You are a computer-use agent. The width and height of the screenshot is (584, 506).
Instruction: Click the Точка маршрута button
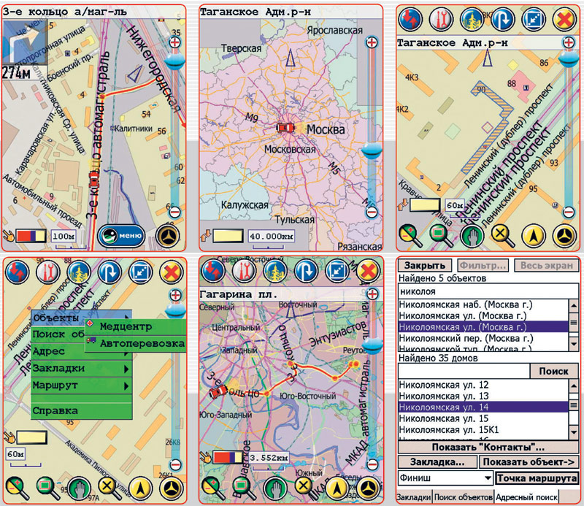point(537,478)
